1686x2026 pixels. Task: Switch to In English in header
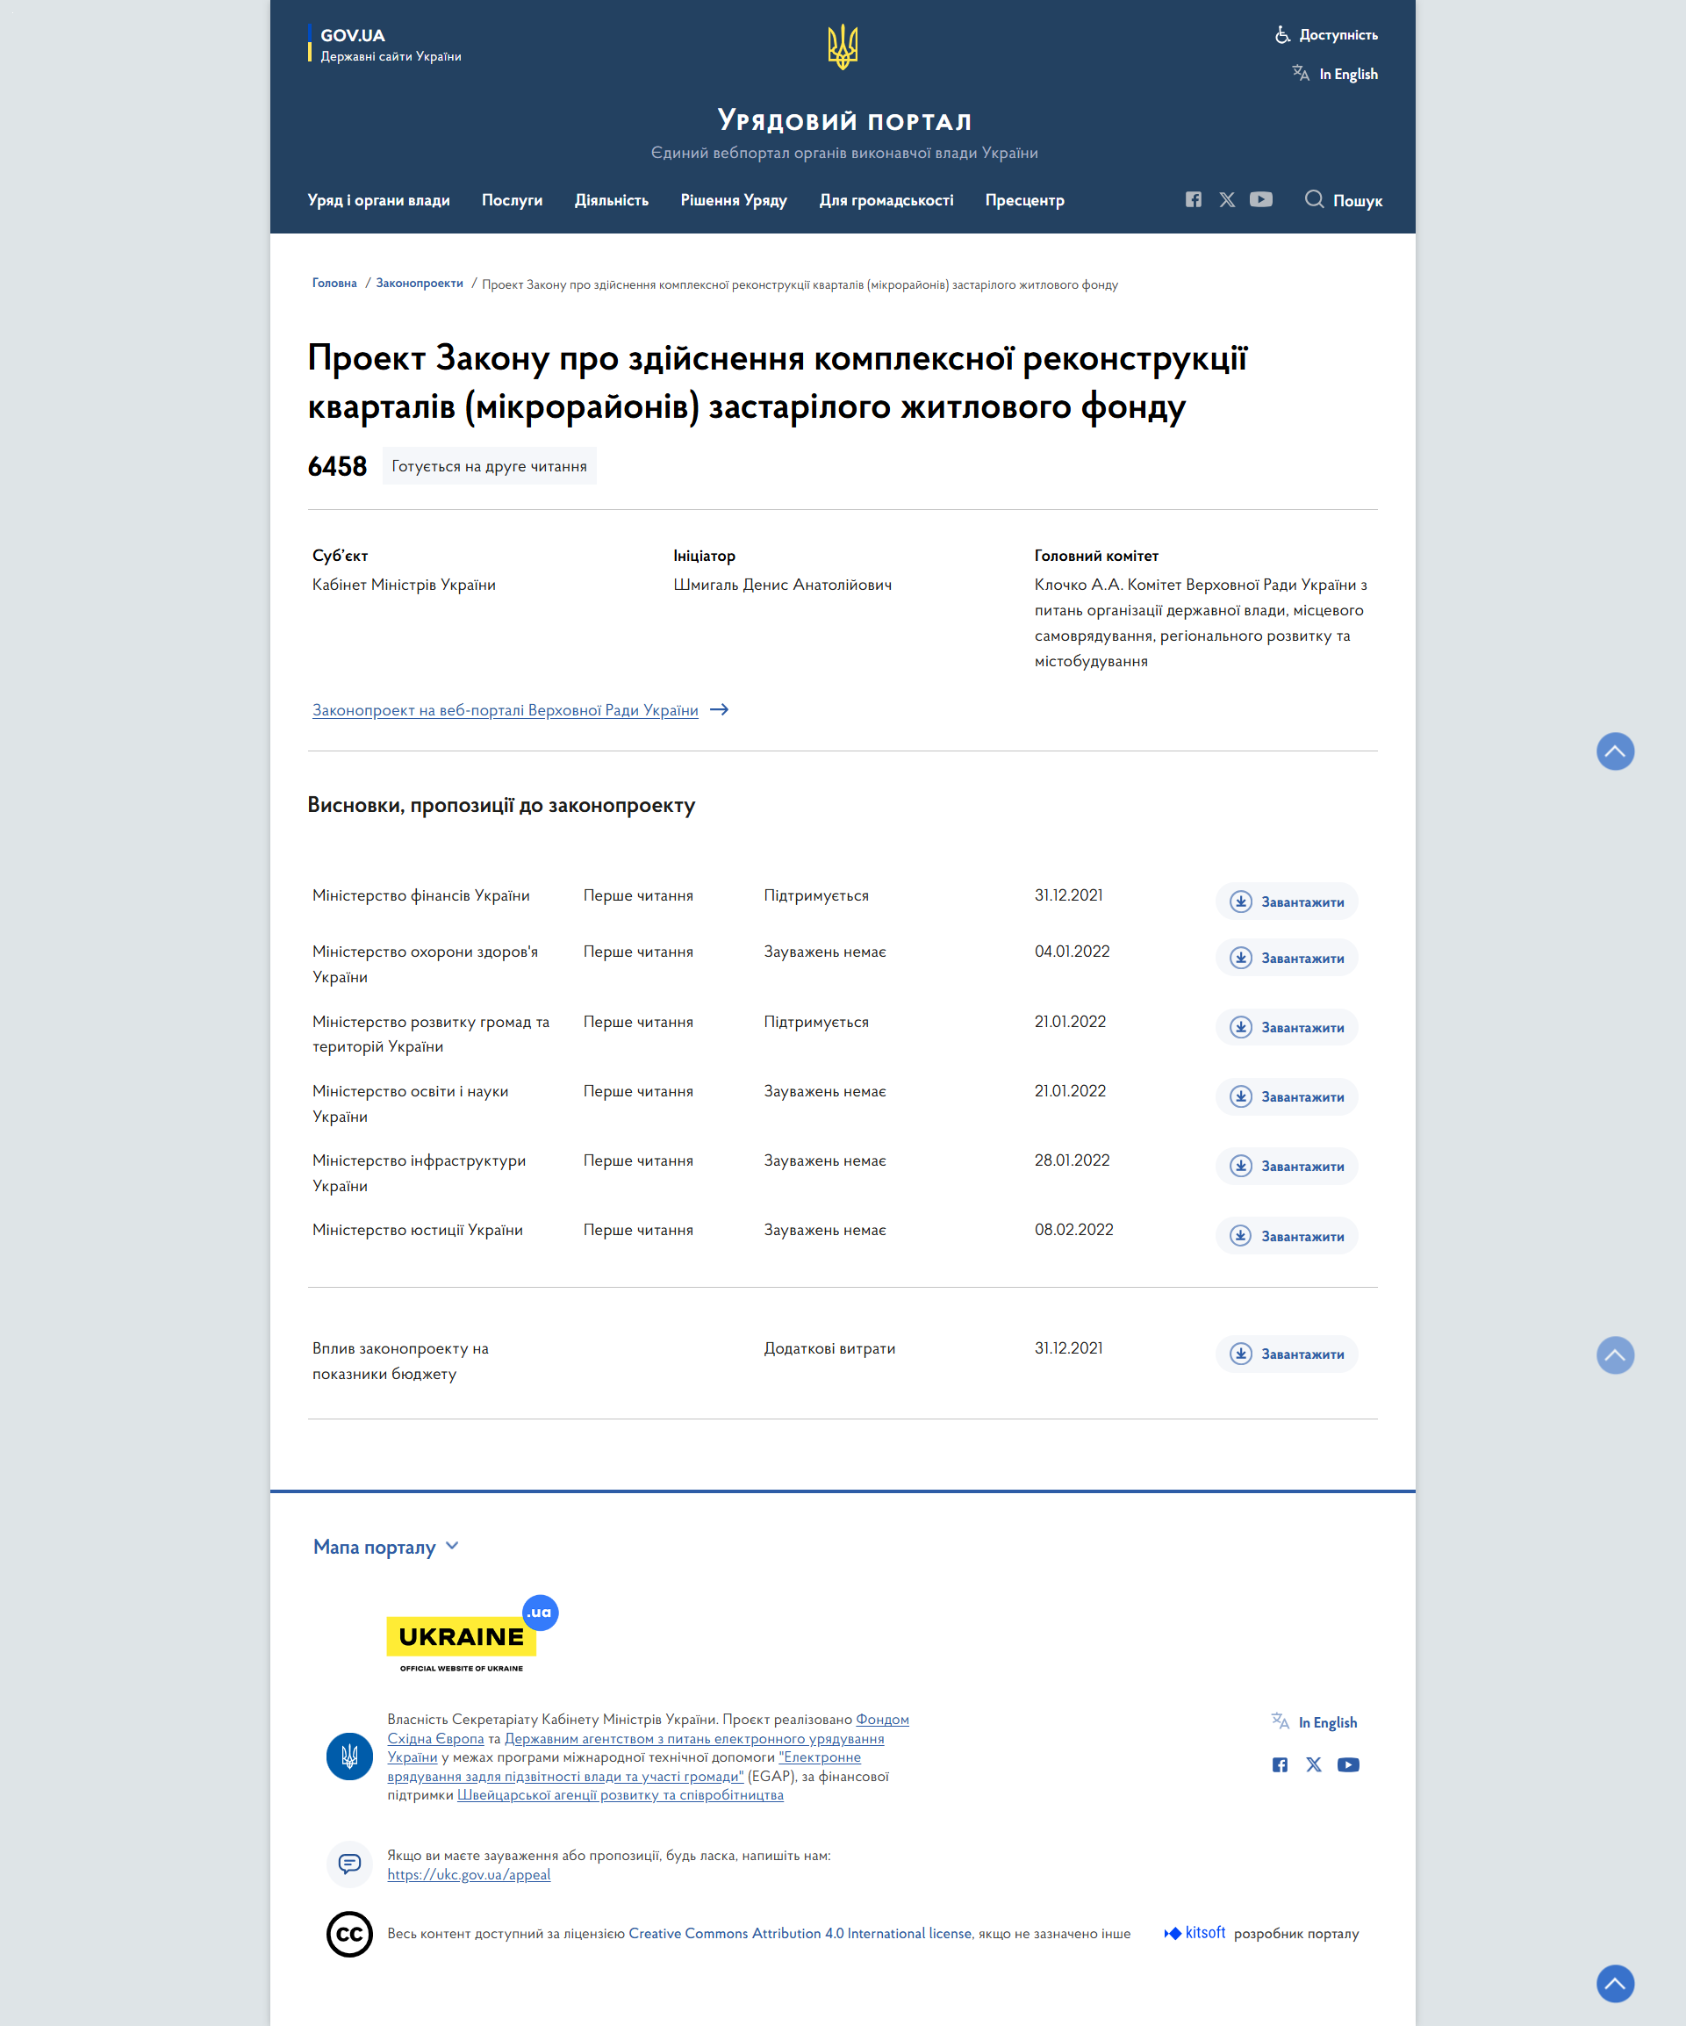1347,75
